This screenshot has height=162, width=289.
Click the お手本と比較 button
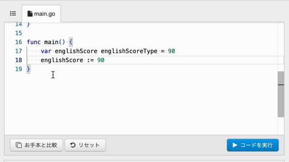click(37, 145)
